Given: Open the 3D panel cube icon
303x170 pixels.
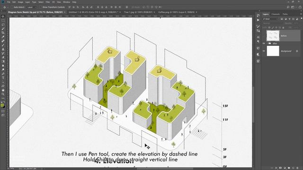Looking at the screenshot, I should tap(258, 48).
